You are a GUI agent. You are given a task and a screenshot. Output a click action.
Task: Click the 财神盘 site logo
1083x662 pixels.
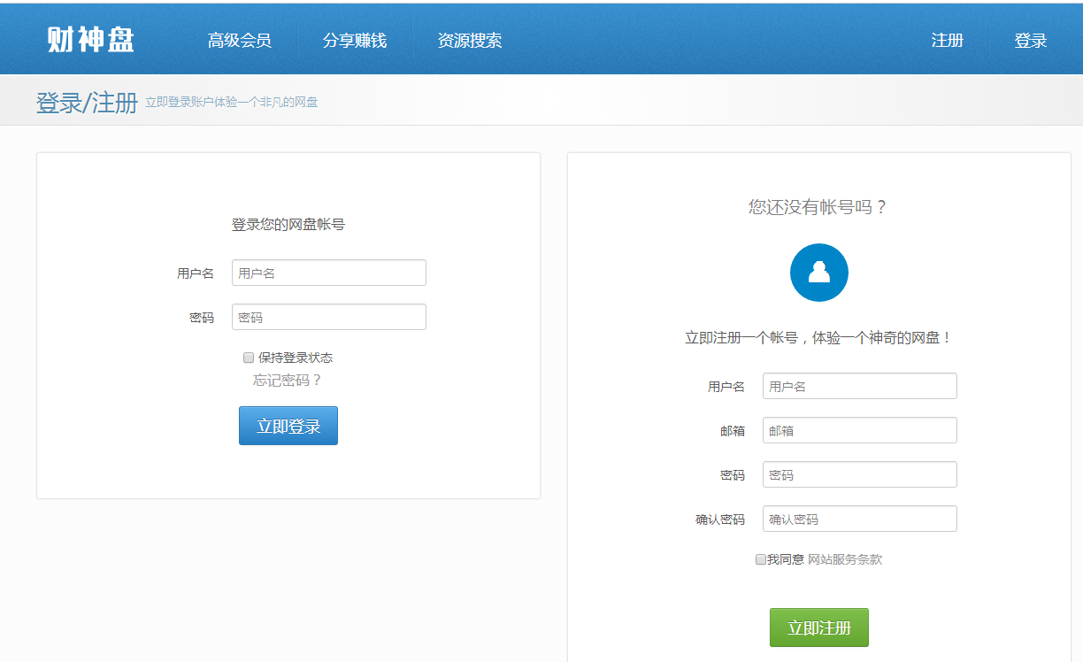(x=90, y=40)
